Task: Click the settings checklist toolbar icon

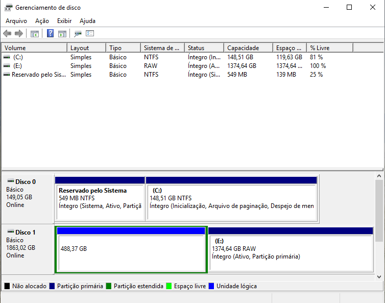Action: click(x=90, y=33)
